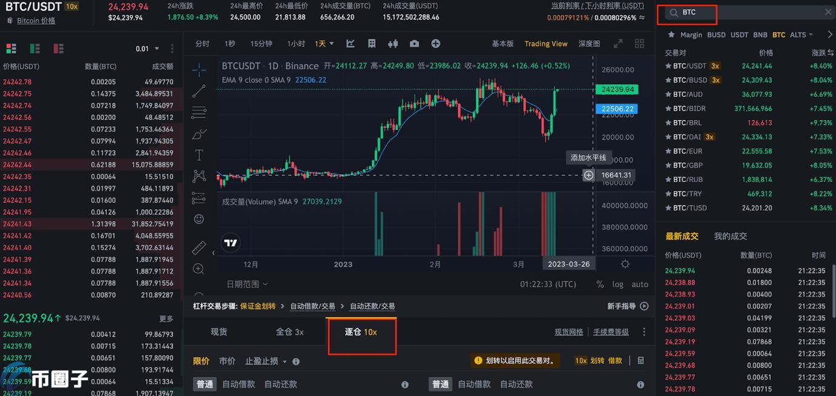
Task: Take a chart snapshot with the camera icon
Action: [415, 43]
